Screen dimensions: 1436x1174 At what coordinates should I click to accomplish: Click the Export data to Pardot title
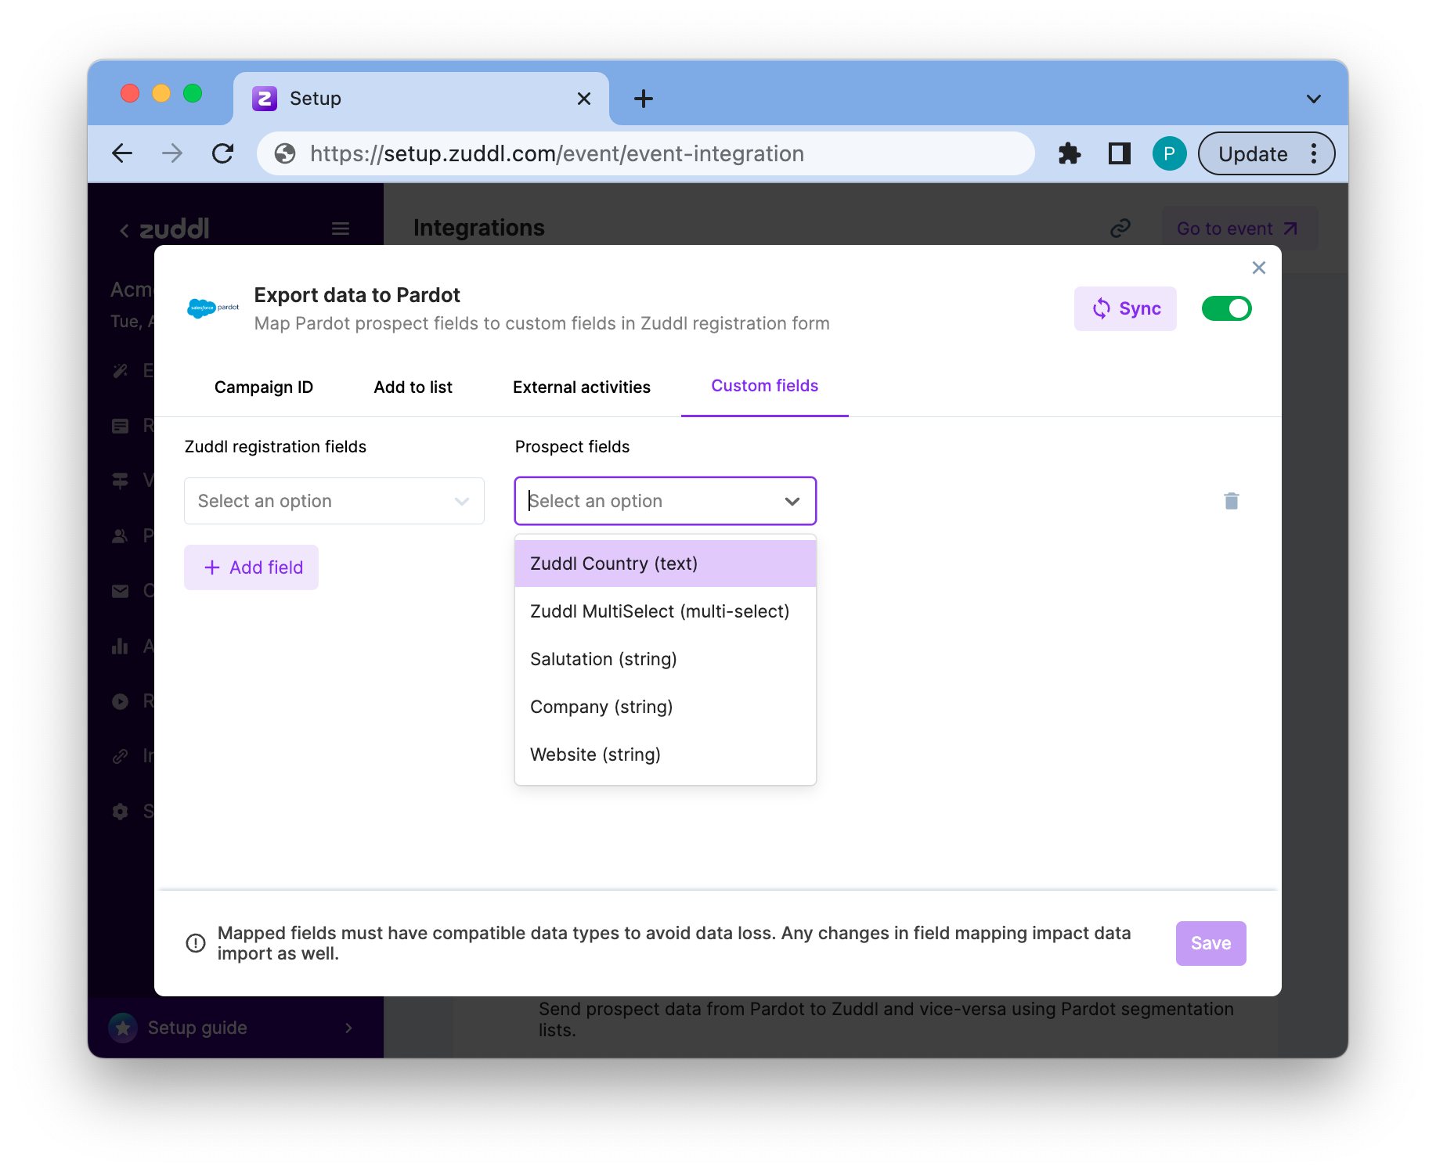(x=357, y=295)
